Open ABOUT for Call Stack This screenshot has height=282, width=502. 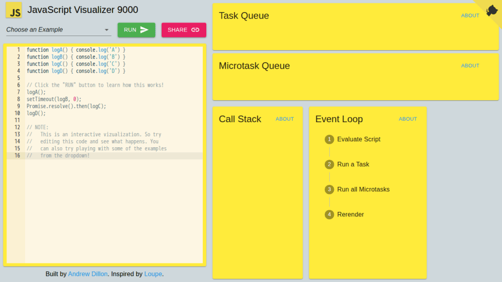[x=285, y=119]
